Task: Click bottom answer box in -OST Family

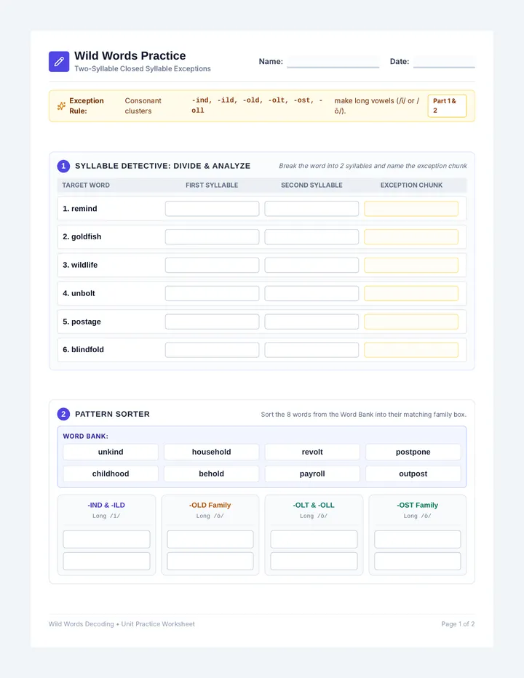Action: pos(418,562)
